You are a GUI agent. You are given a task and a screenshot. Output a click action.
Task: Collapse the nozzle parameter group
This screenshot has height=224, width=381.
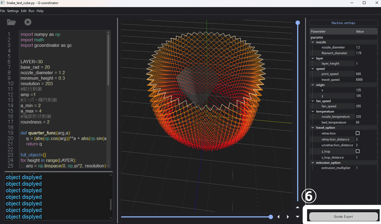(x=312, y=42)
